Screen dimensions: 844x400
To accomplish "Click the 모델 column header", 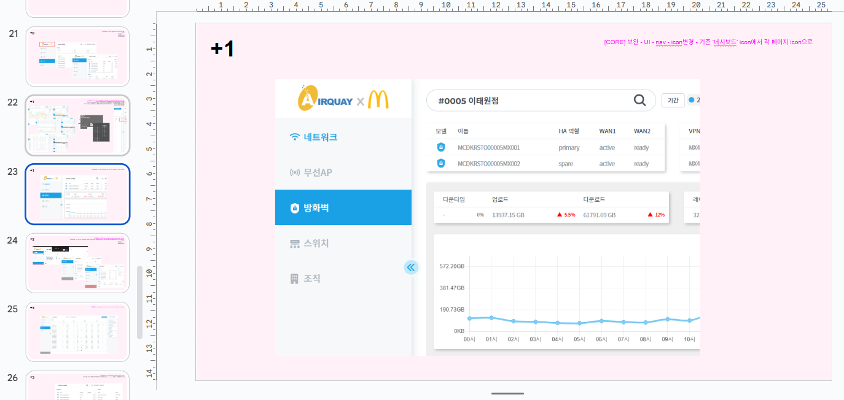I will [x=441, y=131].
